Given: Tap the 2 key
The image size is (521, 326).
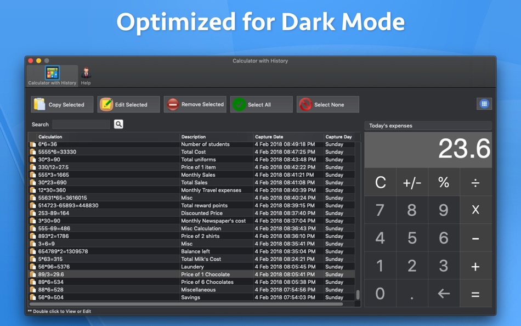Looking at the screenshot, I should click(x=412, y=266).
